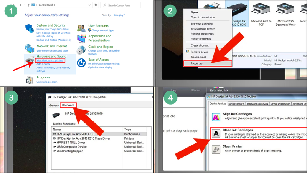The height and width of the screenshot is (173, 307).
Task: Click the fax device icon in printers window
Action: coord(212,6)
